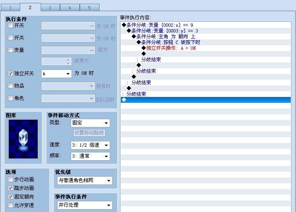Select empty command line below 独立开关操作
Viewport: 296px width, 212px height.
pyautogui.click(x=206, y=54)
